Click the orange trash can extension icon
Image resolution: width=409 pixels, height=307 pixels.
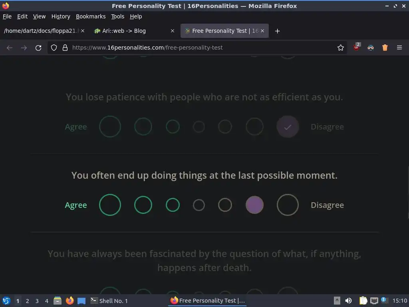[x=385, y=48]
